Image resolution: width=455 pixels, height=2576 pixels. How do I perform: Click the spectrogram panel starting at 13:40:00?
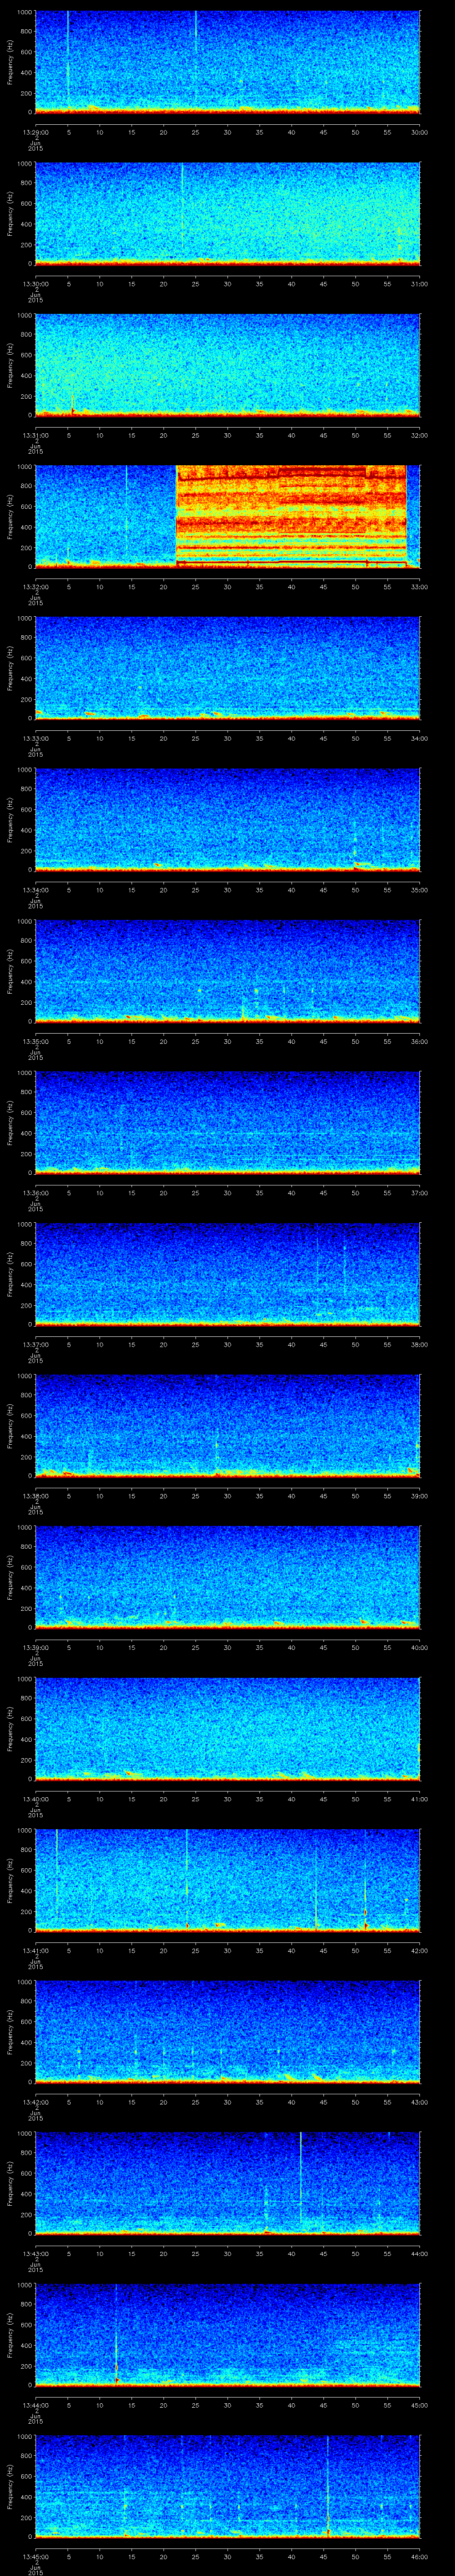click(x=227, y=1729)
